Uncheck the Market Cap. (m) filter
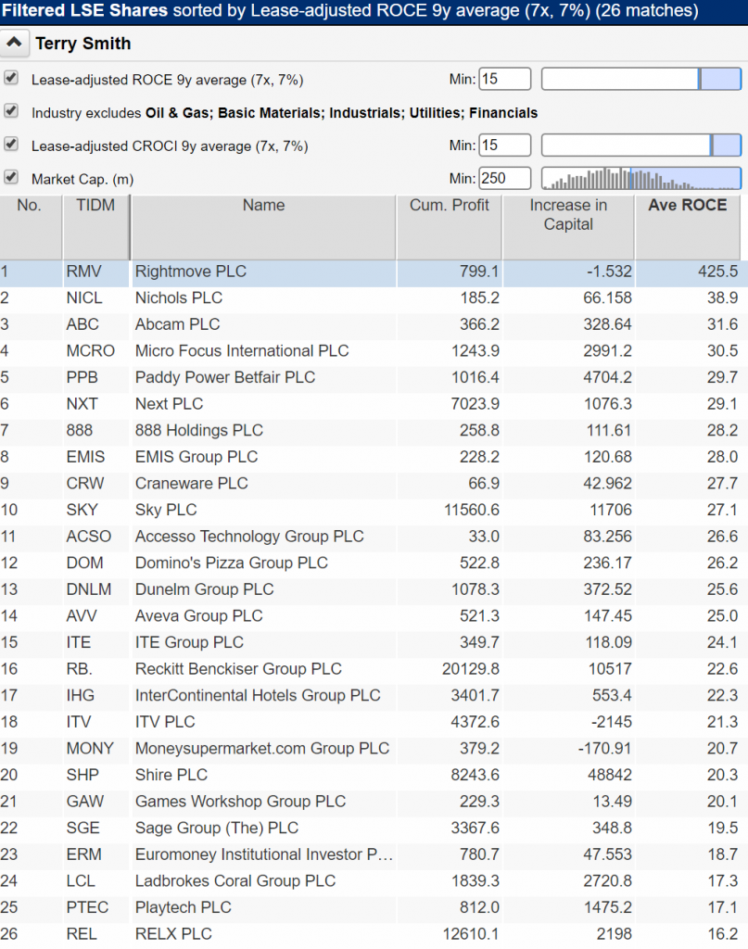Viewport: 748px width, 949px height. [11, 177]
